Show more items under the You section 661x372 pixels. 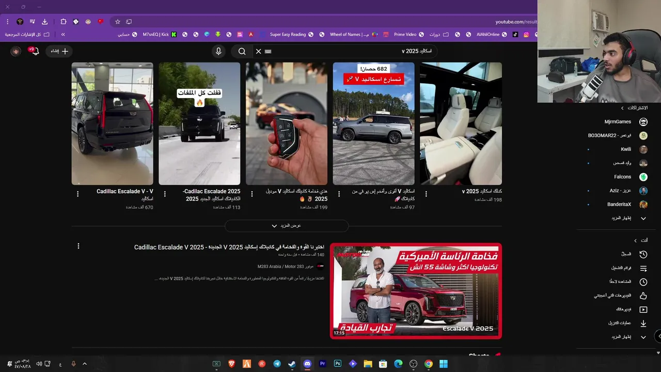click(x=629, y=337)
